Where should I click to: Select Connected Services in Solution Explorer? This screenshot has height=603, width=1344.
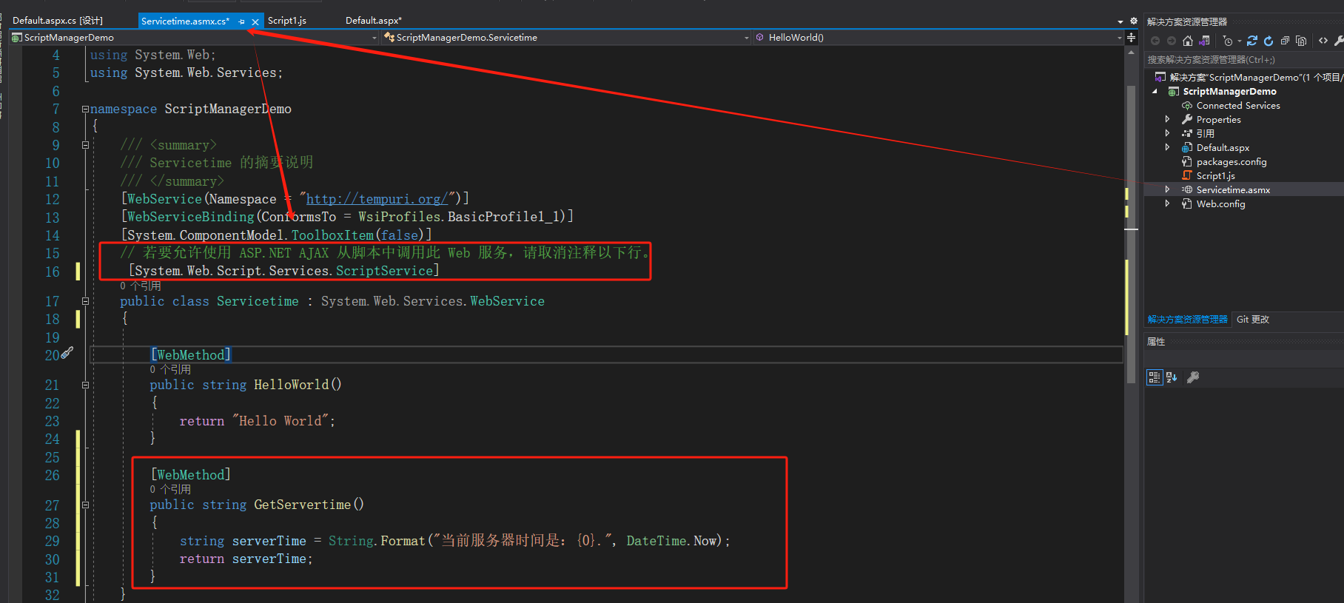pyautogui.click(x=1238, y=106)
